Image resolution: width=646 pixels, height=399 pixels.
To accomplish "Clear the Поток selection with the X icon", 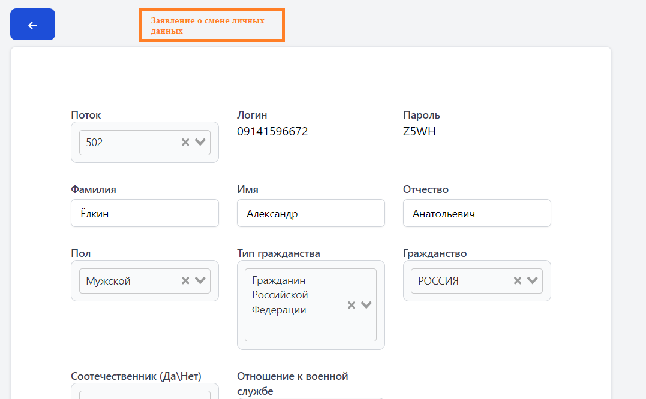I will pyautogui.click(x=185, y=142).
